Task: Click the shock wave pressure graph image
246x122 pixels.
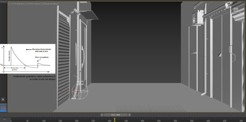Action: pyautogui.click(x=28, y=59)
